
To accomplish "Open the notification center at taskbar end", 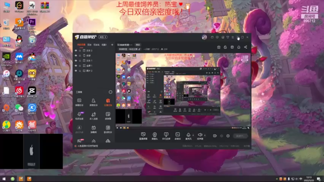I will point(319,179).
